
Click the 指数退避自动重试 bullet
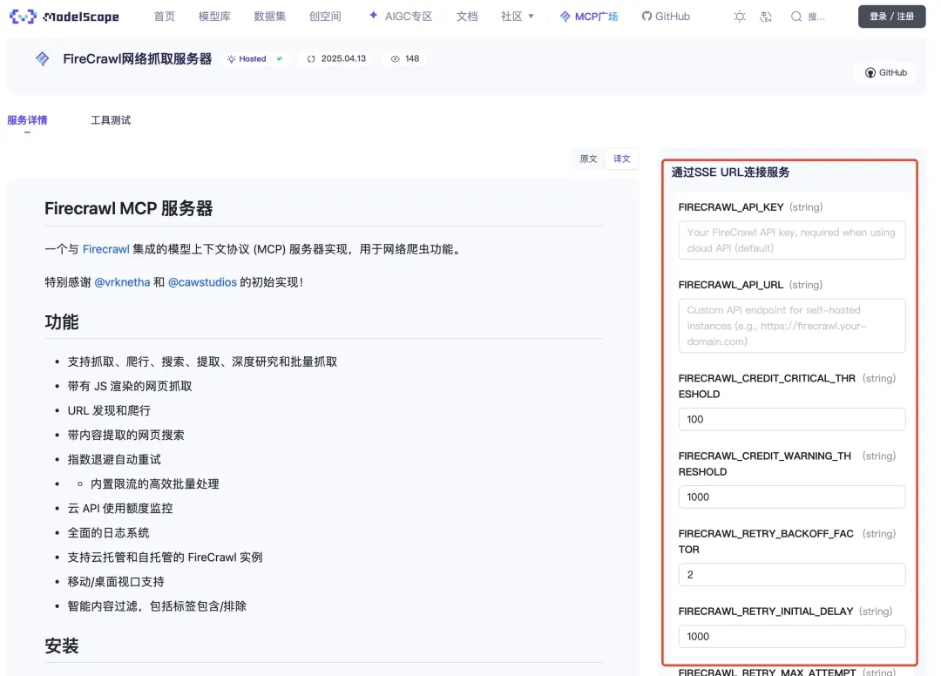(x=114, y=459)
